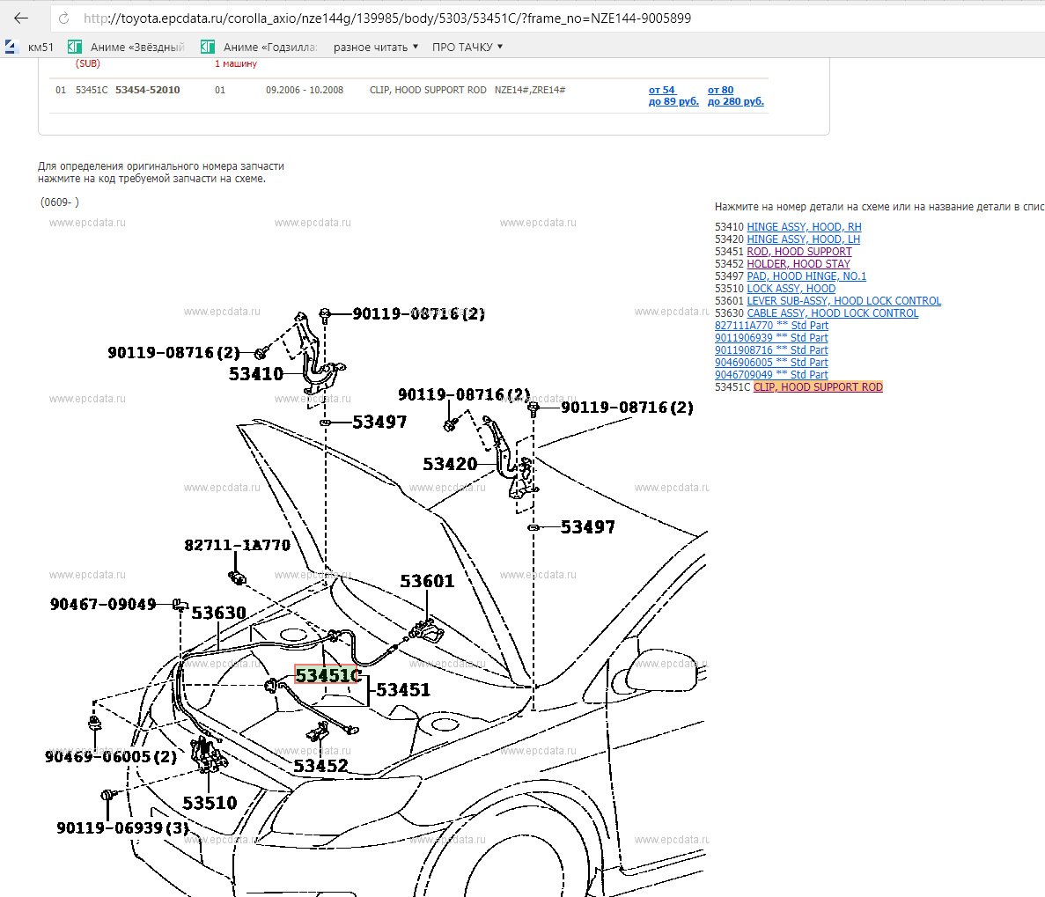Click the highlighted 53451C label on the diagram
This screenshot has width=1045, height=897.
click(327, 675)
